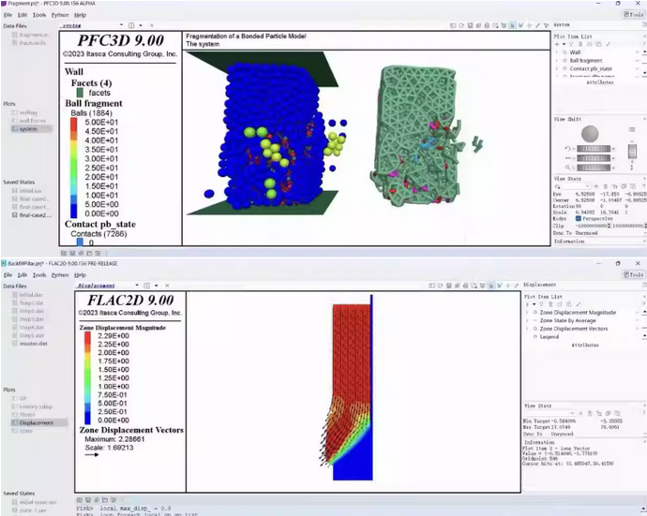The width and height of the screenshot is (647, 516).
Task: Click the rotate icon beside PFC3D View Shift slider
Action: (x=568, y=149)
